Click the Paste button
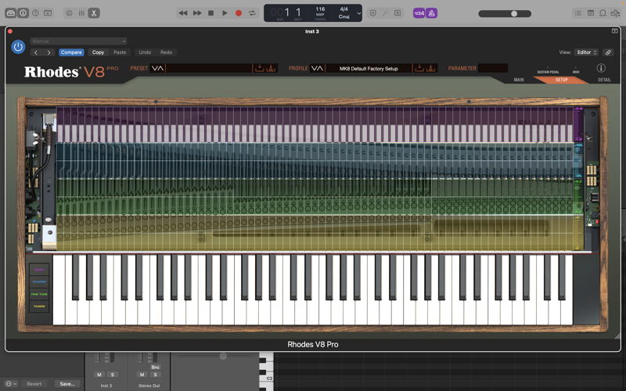 click(120, 52)
